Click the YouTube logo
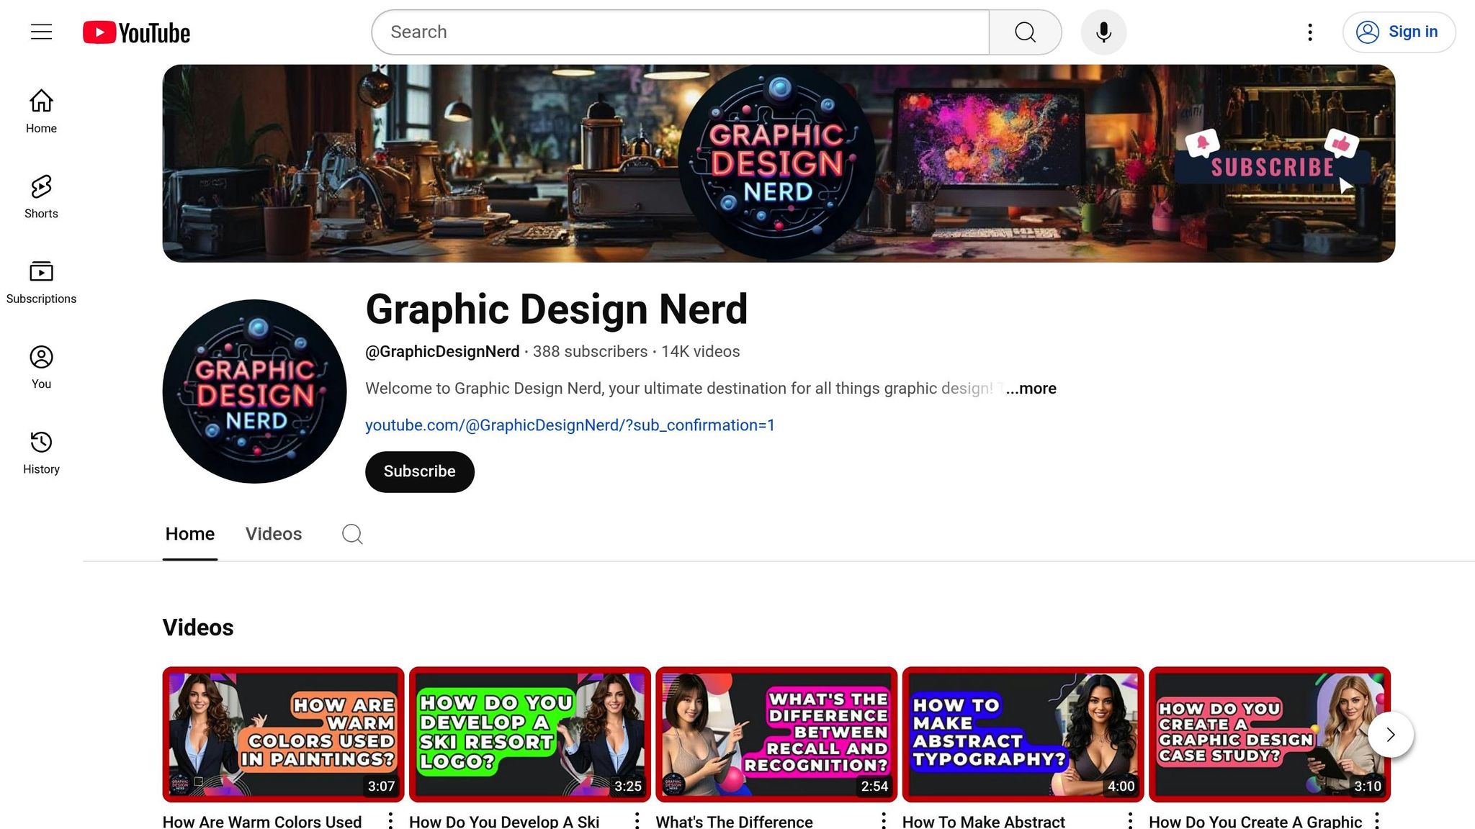The width and height of the screenshot is (1475, 829). point(135,32)
